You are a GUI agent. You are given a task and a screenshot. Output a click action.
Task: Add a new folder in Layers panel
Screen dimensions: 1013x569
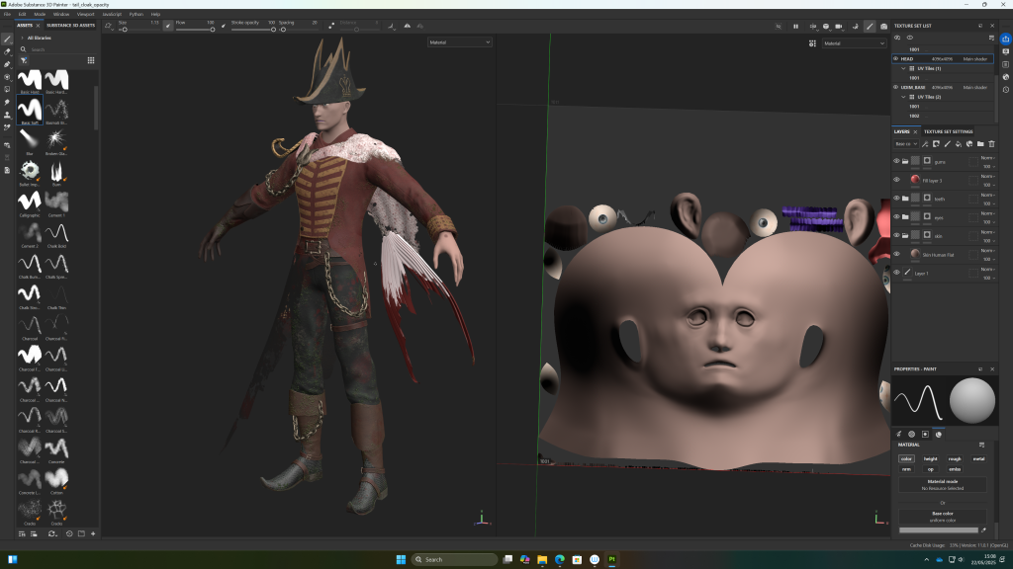pos(979,144)
